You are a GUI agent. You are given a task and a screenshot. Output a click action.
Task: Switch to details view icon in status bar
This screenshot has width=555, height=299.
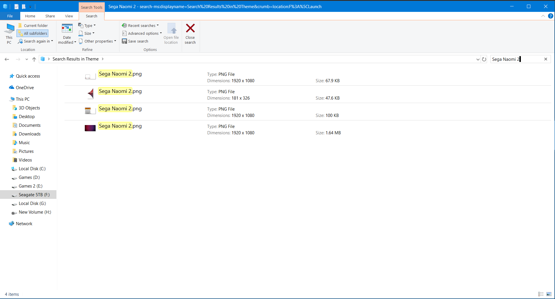tap(541, 294)
